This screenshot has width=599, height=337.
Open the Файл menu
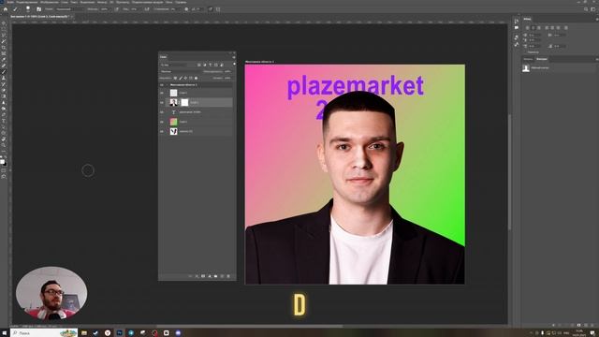click(x=10, y=2)
